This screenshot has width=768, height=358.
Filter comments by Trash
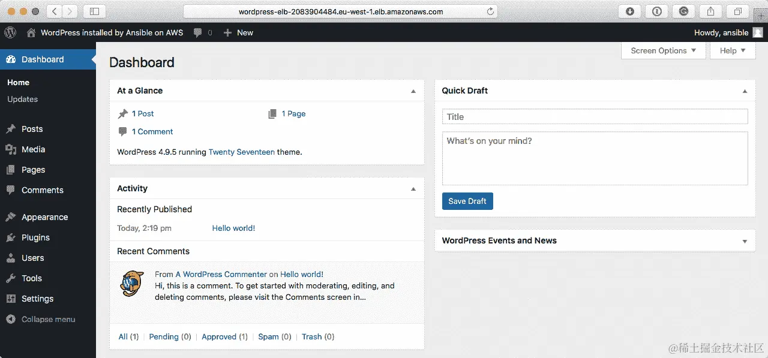(x=312, y=336)
